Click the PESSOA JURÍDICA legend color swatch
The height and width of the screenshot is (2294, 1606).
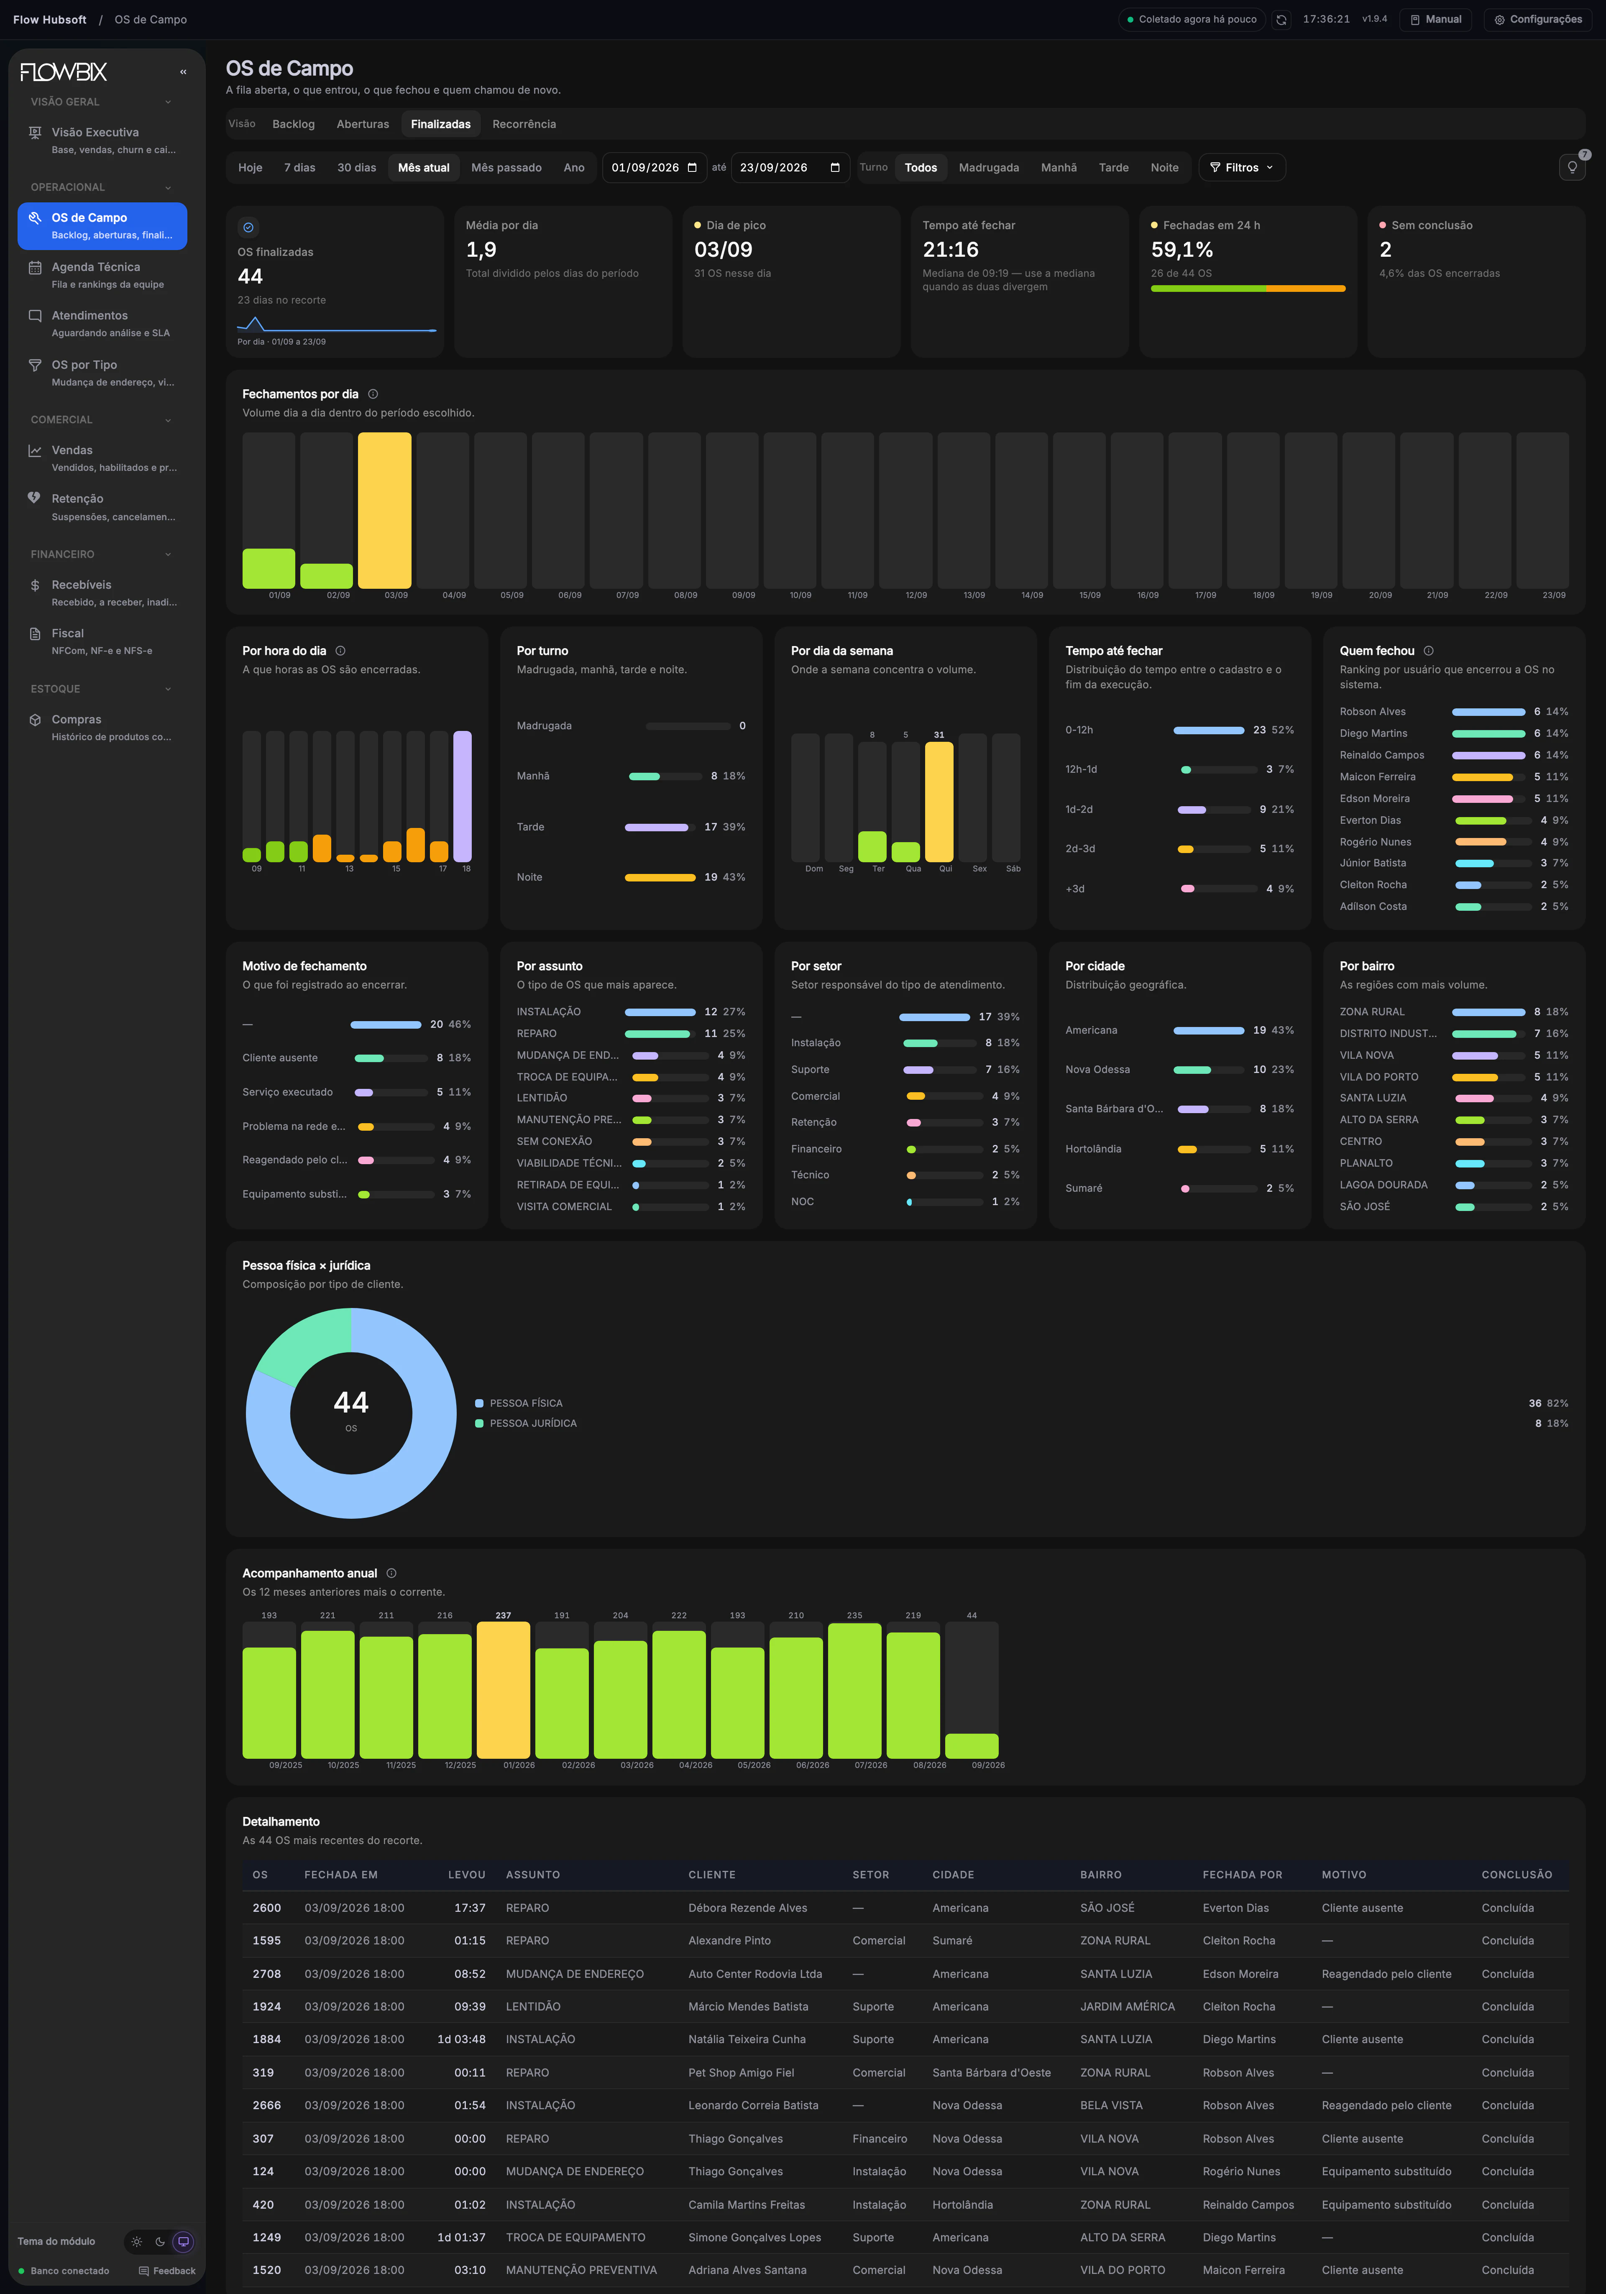click(480, 1424)
